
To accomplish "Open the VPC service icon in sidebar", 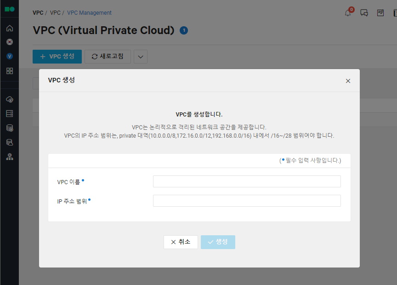I will [x=10, y=56].
